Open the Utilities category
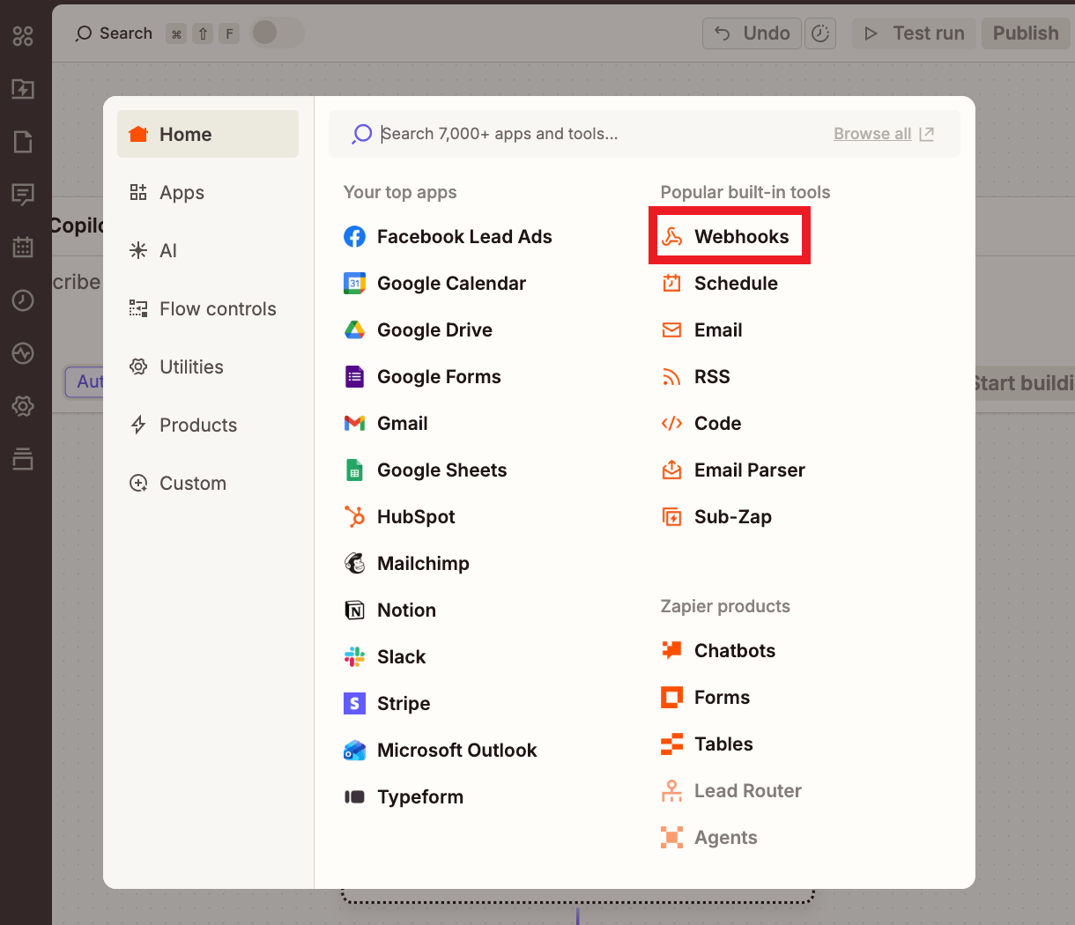Screen dimensions: 1075x925 [x=208, y=366]
